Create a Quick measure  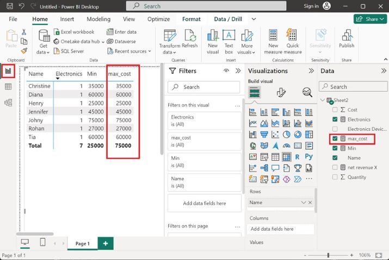[293, 42]
